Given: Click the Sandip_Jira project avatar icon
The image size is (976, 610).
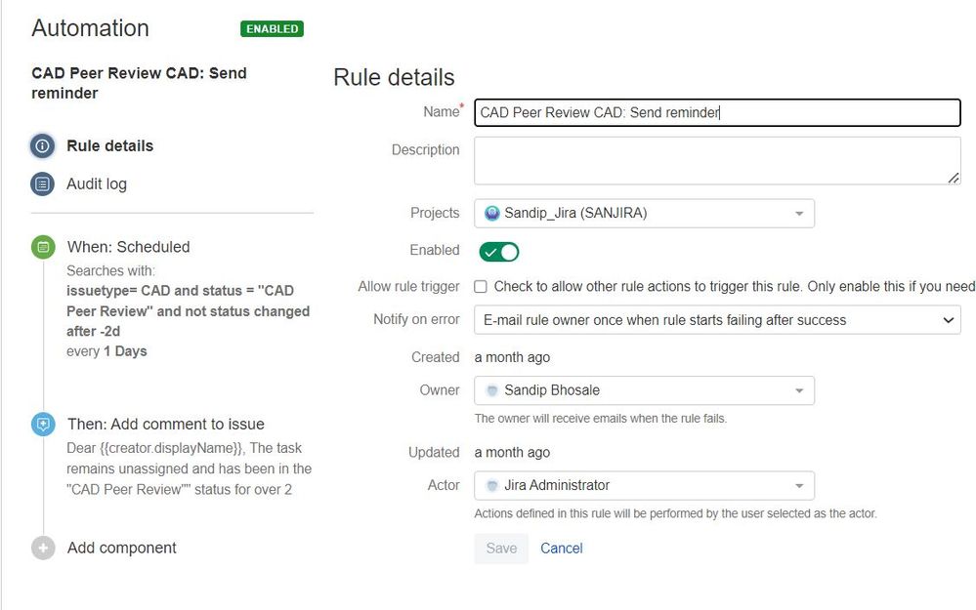Looking at the screenshot, I should click(x=491, y=214).
